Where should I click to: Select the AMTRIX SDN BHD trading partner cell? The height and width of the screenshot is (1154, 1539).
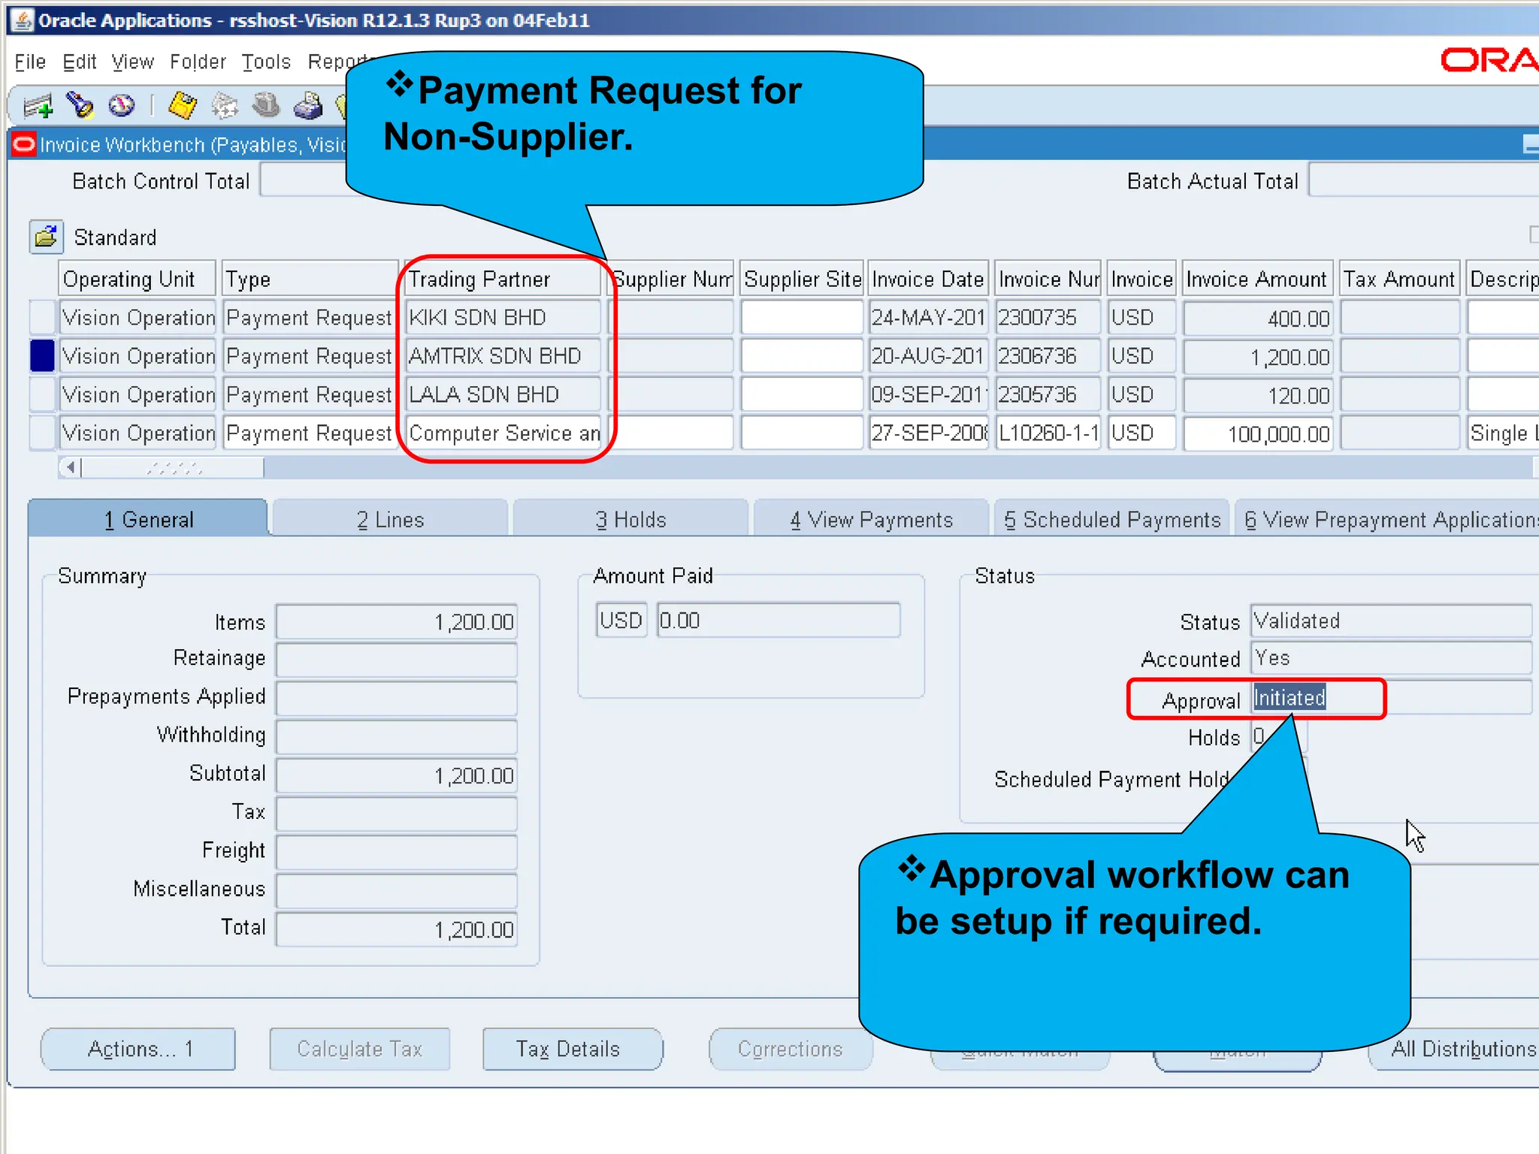click(x=503, y=355)
